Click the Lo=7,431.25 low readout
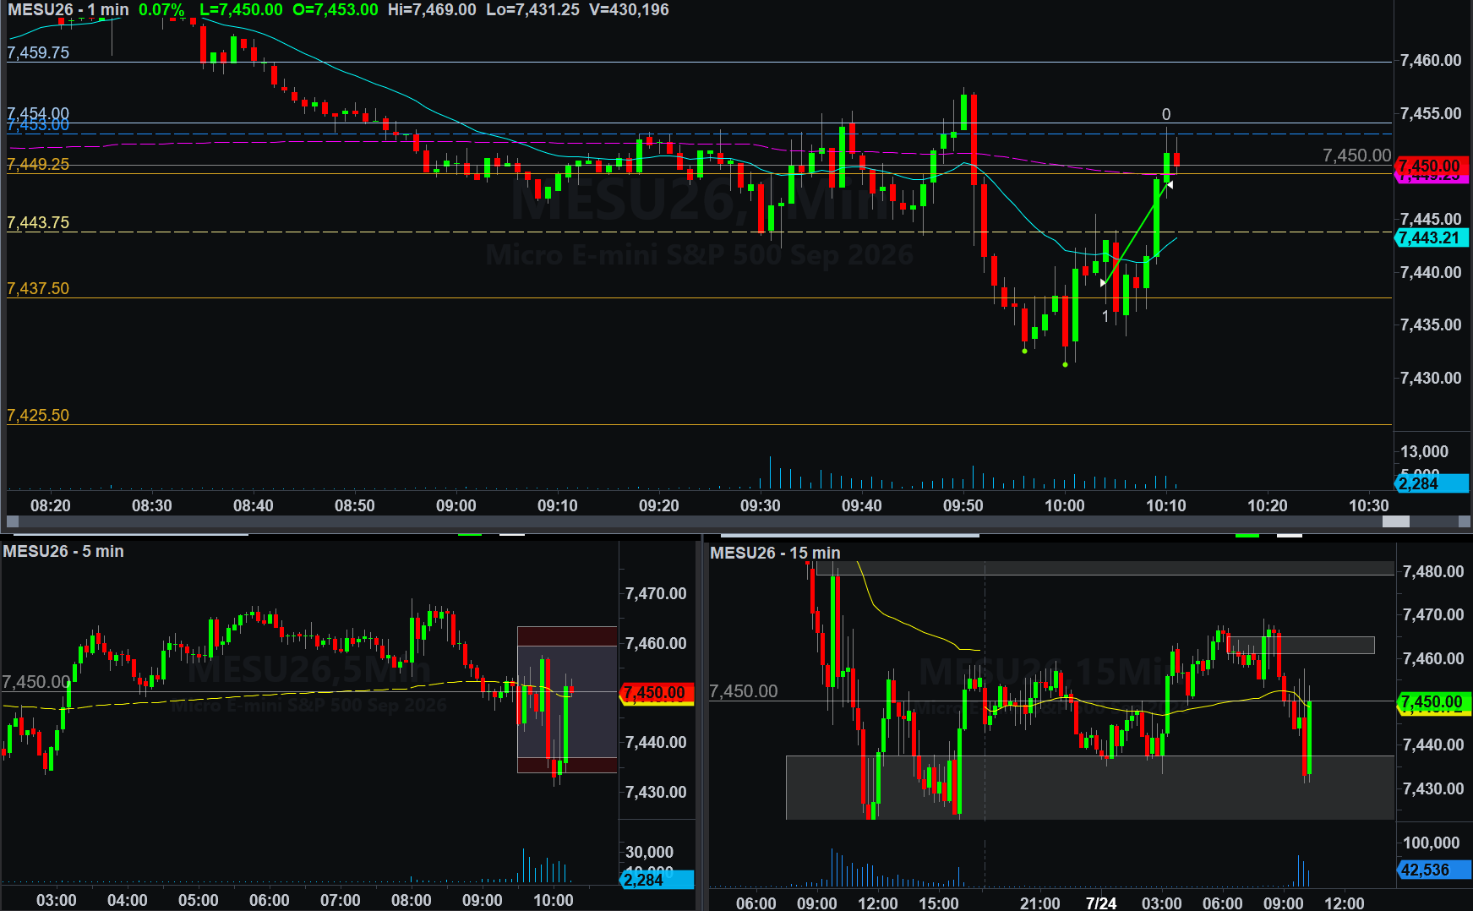 [x=532, y=10]
